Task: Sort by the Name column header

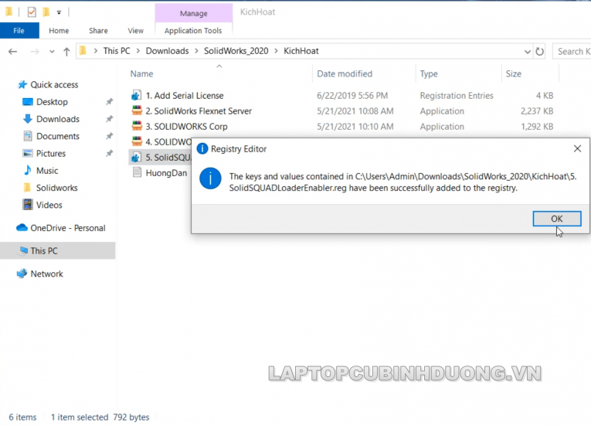Action: (141, 73)
